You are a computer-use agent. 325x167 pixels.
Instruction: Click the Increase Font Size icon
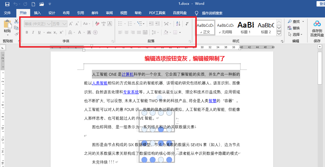coord(71,24)
